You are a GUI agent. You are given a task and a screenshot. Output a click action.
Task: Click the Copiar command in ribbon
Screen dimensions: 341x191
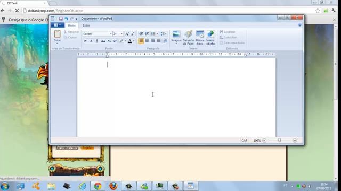(x=70, y=38)
